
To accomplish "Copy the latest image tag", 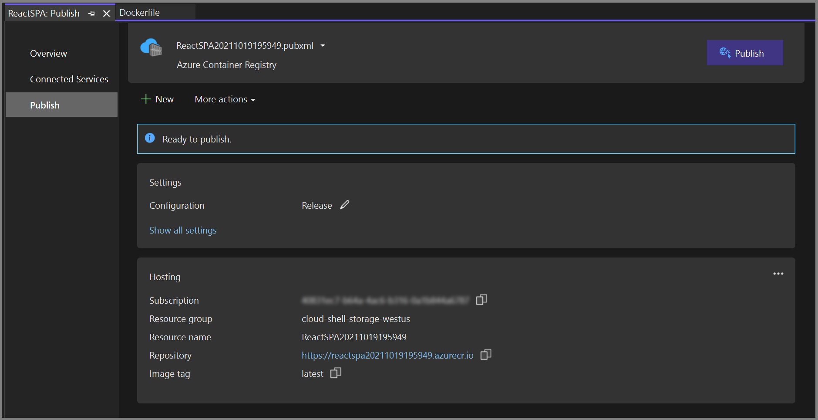I will coord(335,373).
